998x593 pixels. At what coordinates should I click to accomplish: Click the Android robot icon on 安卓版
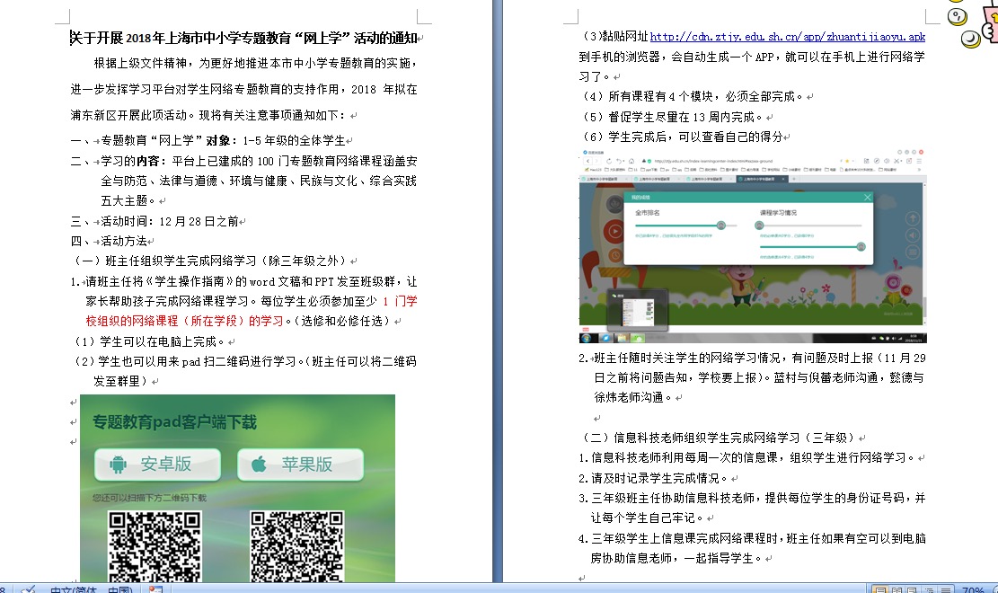(x=118, y=465)
